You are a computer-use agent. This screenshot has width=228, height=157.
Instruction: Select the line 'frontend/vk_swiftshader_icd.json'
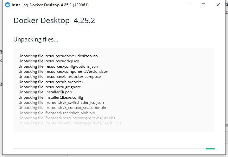coord(61,103)
